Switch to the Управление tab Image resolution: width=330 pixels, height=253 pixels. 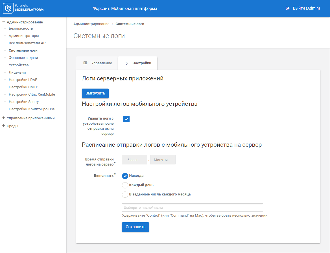tap(97, 63)
